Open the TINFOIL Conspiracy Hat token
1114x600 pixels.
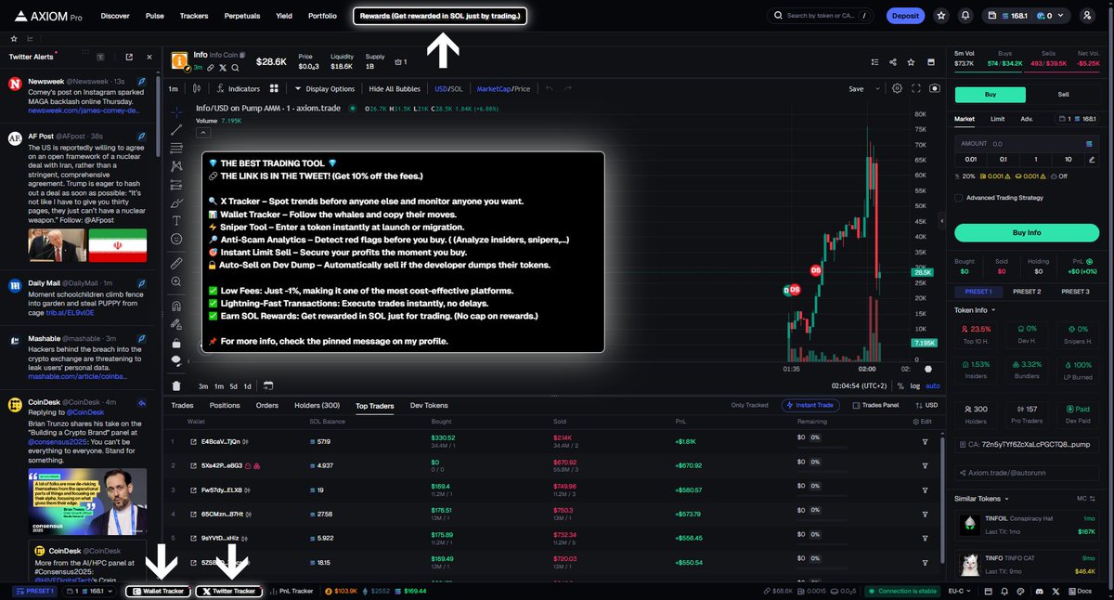(1027, 527)
